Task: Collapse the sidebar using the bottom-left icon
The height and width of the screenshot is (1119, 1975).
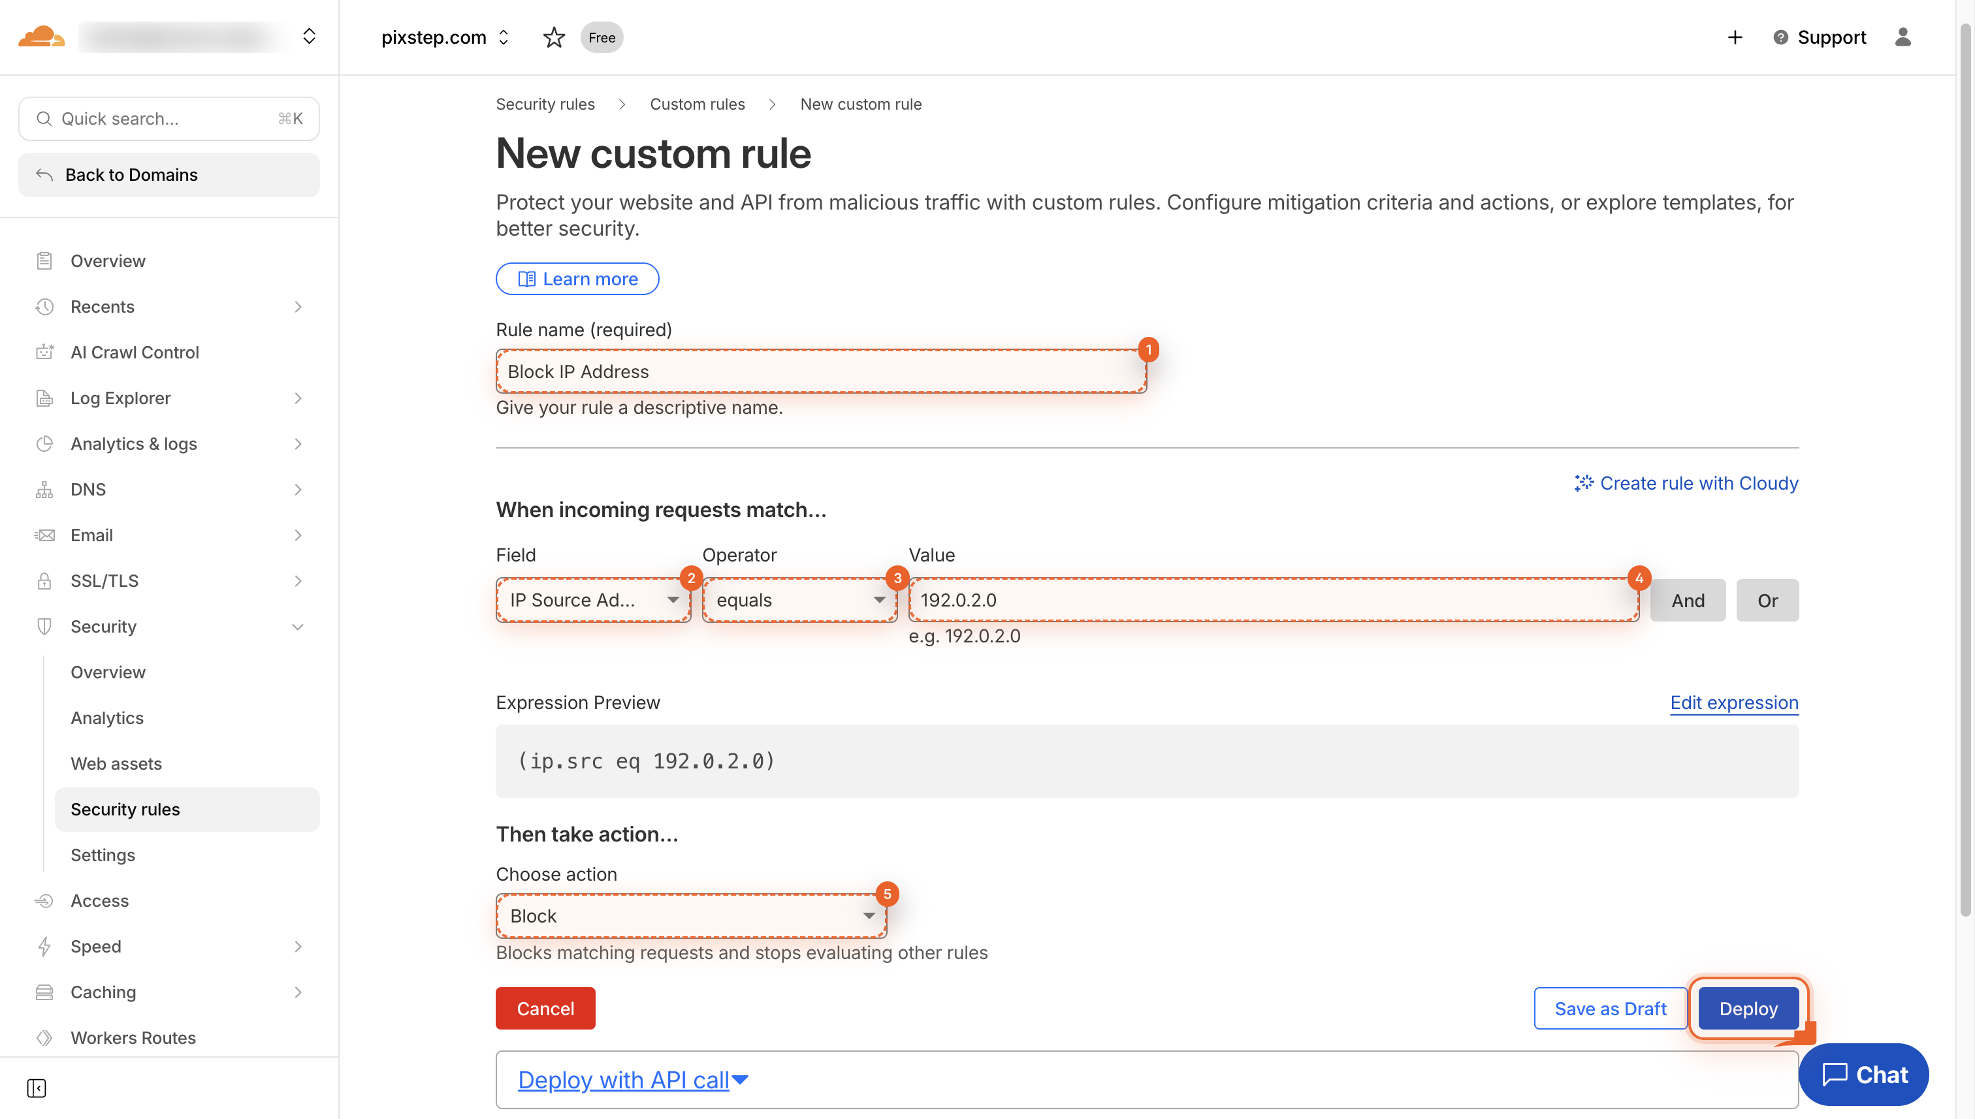Action: click(36, 1088)
